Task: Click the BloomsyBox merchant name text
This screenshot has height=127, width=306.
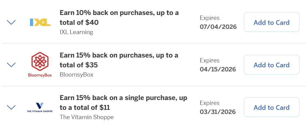Action: 76,75
